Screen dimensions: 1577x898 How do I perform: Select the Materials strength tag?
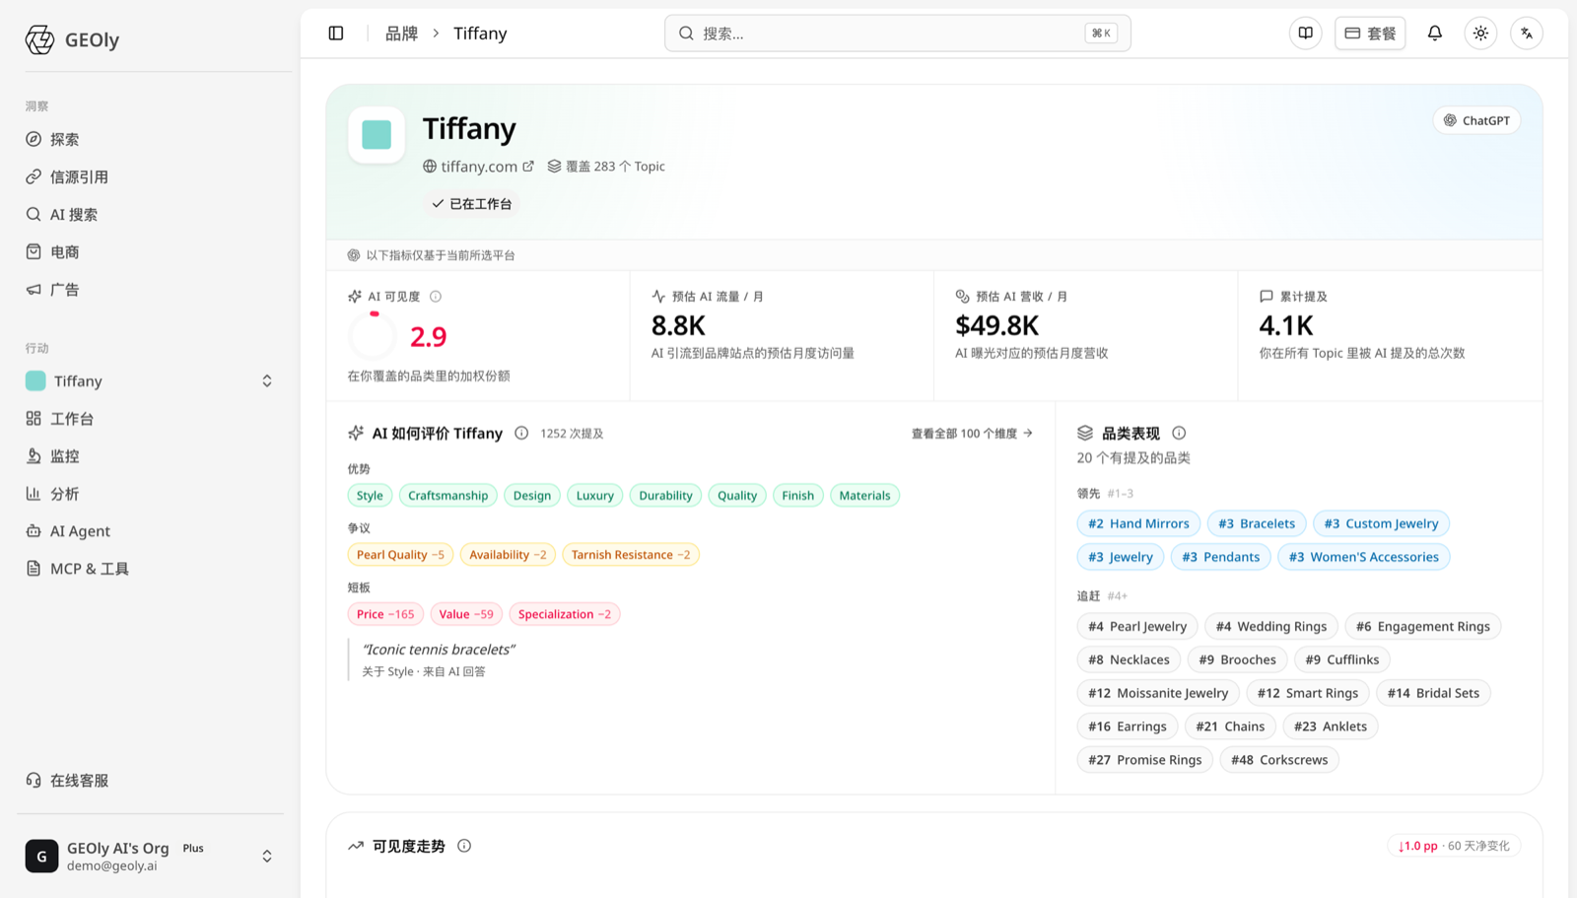pyautogui.click(x=864, y=496)
